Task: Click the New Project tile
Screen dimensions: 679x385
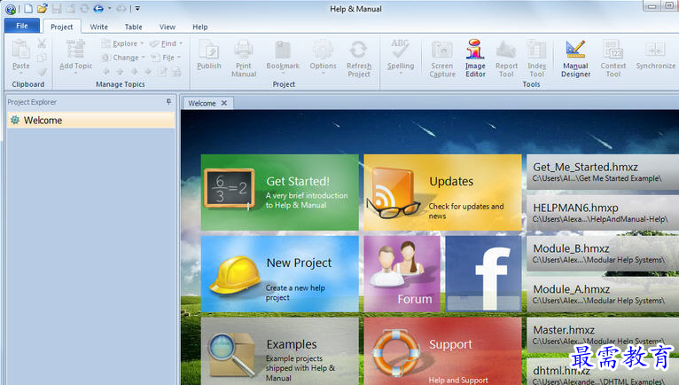Action: [x=280, y=273]
